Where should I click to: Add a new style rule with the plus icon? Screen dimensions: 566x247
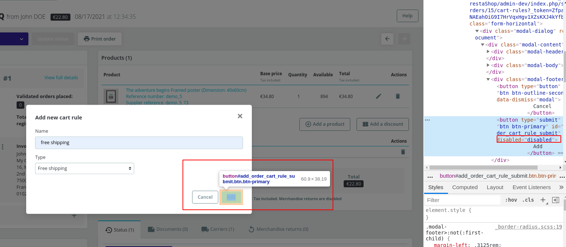543,200
